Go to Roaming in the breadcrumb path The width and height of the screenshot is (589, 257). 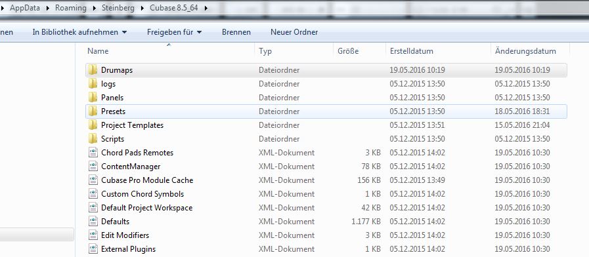(x=71, y=8)
